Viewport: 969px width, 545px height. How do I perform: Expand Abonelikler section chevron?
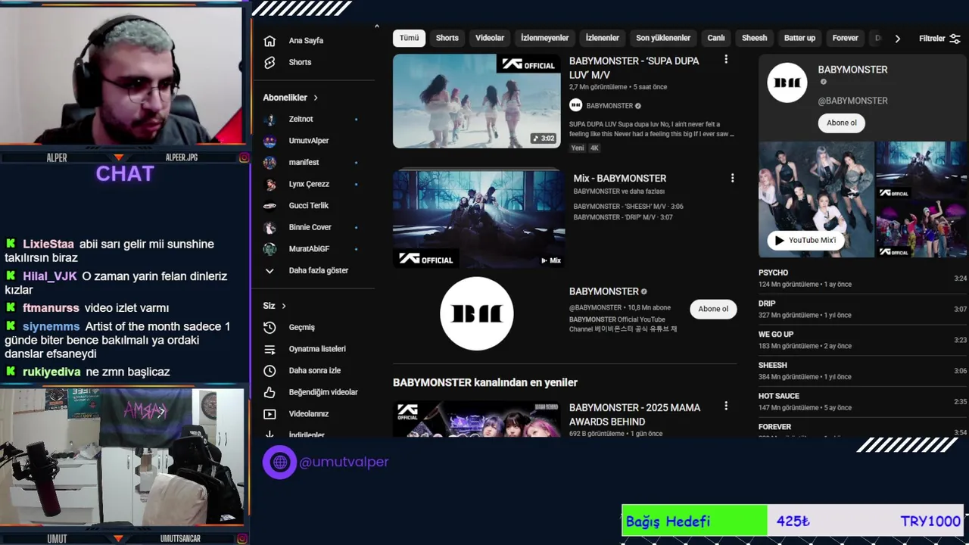click(x=316, y=98)
